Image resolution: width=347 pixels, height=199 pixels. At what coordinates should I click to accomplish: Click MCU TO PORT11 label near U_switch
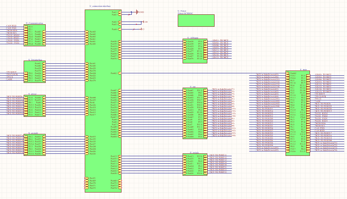point(218,155)
